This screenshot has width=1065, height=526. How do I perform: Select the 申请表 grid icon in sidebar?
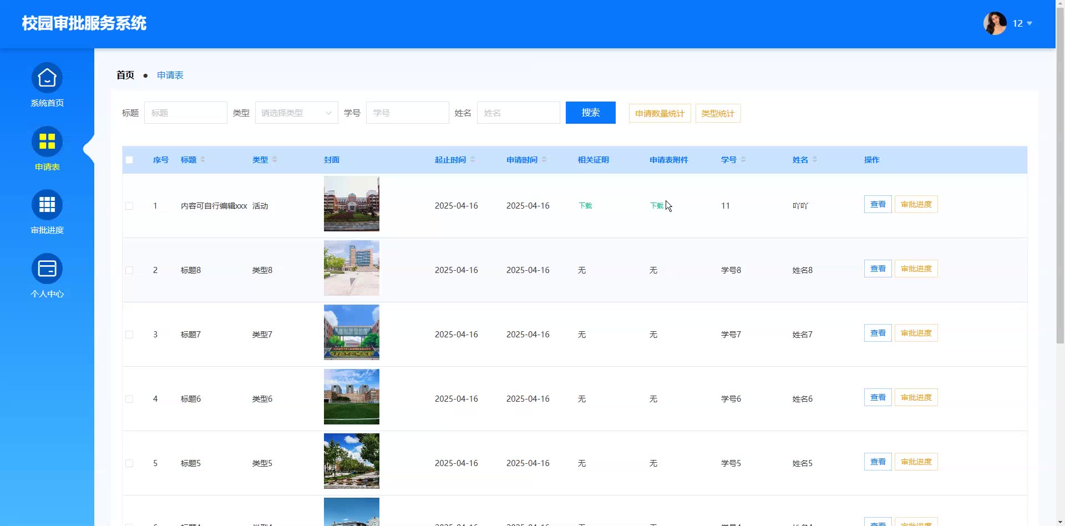pyautogui.click(x=47, y=142)
